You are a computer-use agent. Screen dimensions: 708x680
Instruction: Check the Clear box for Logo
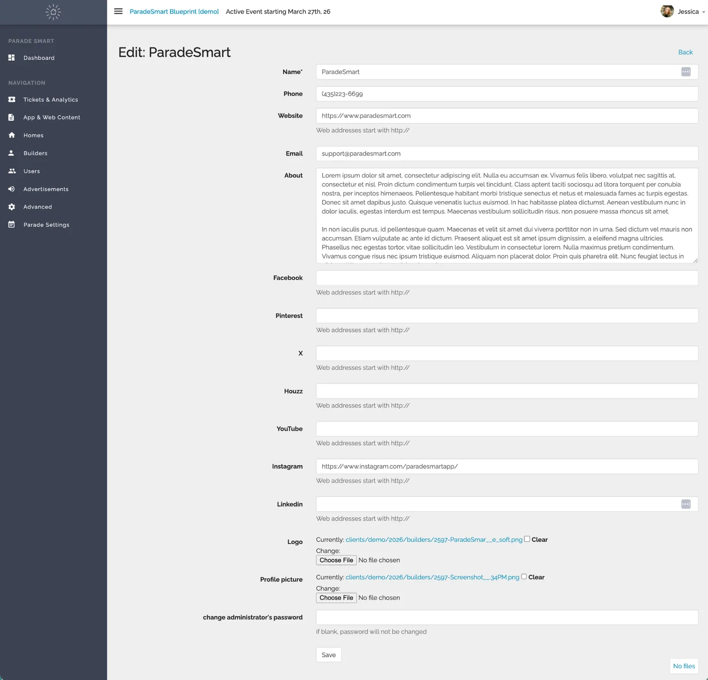click(527, 539)
